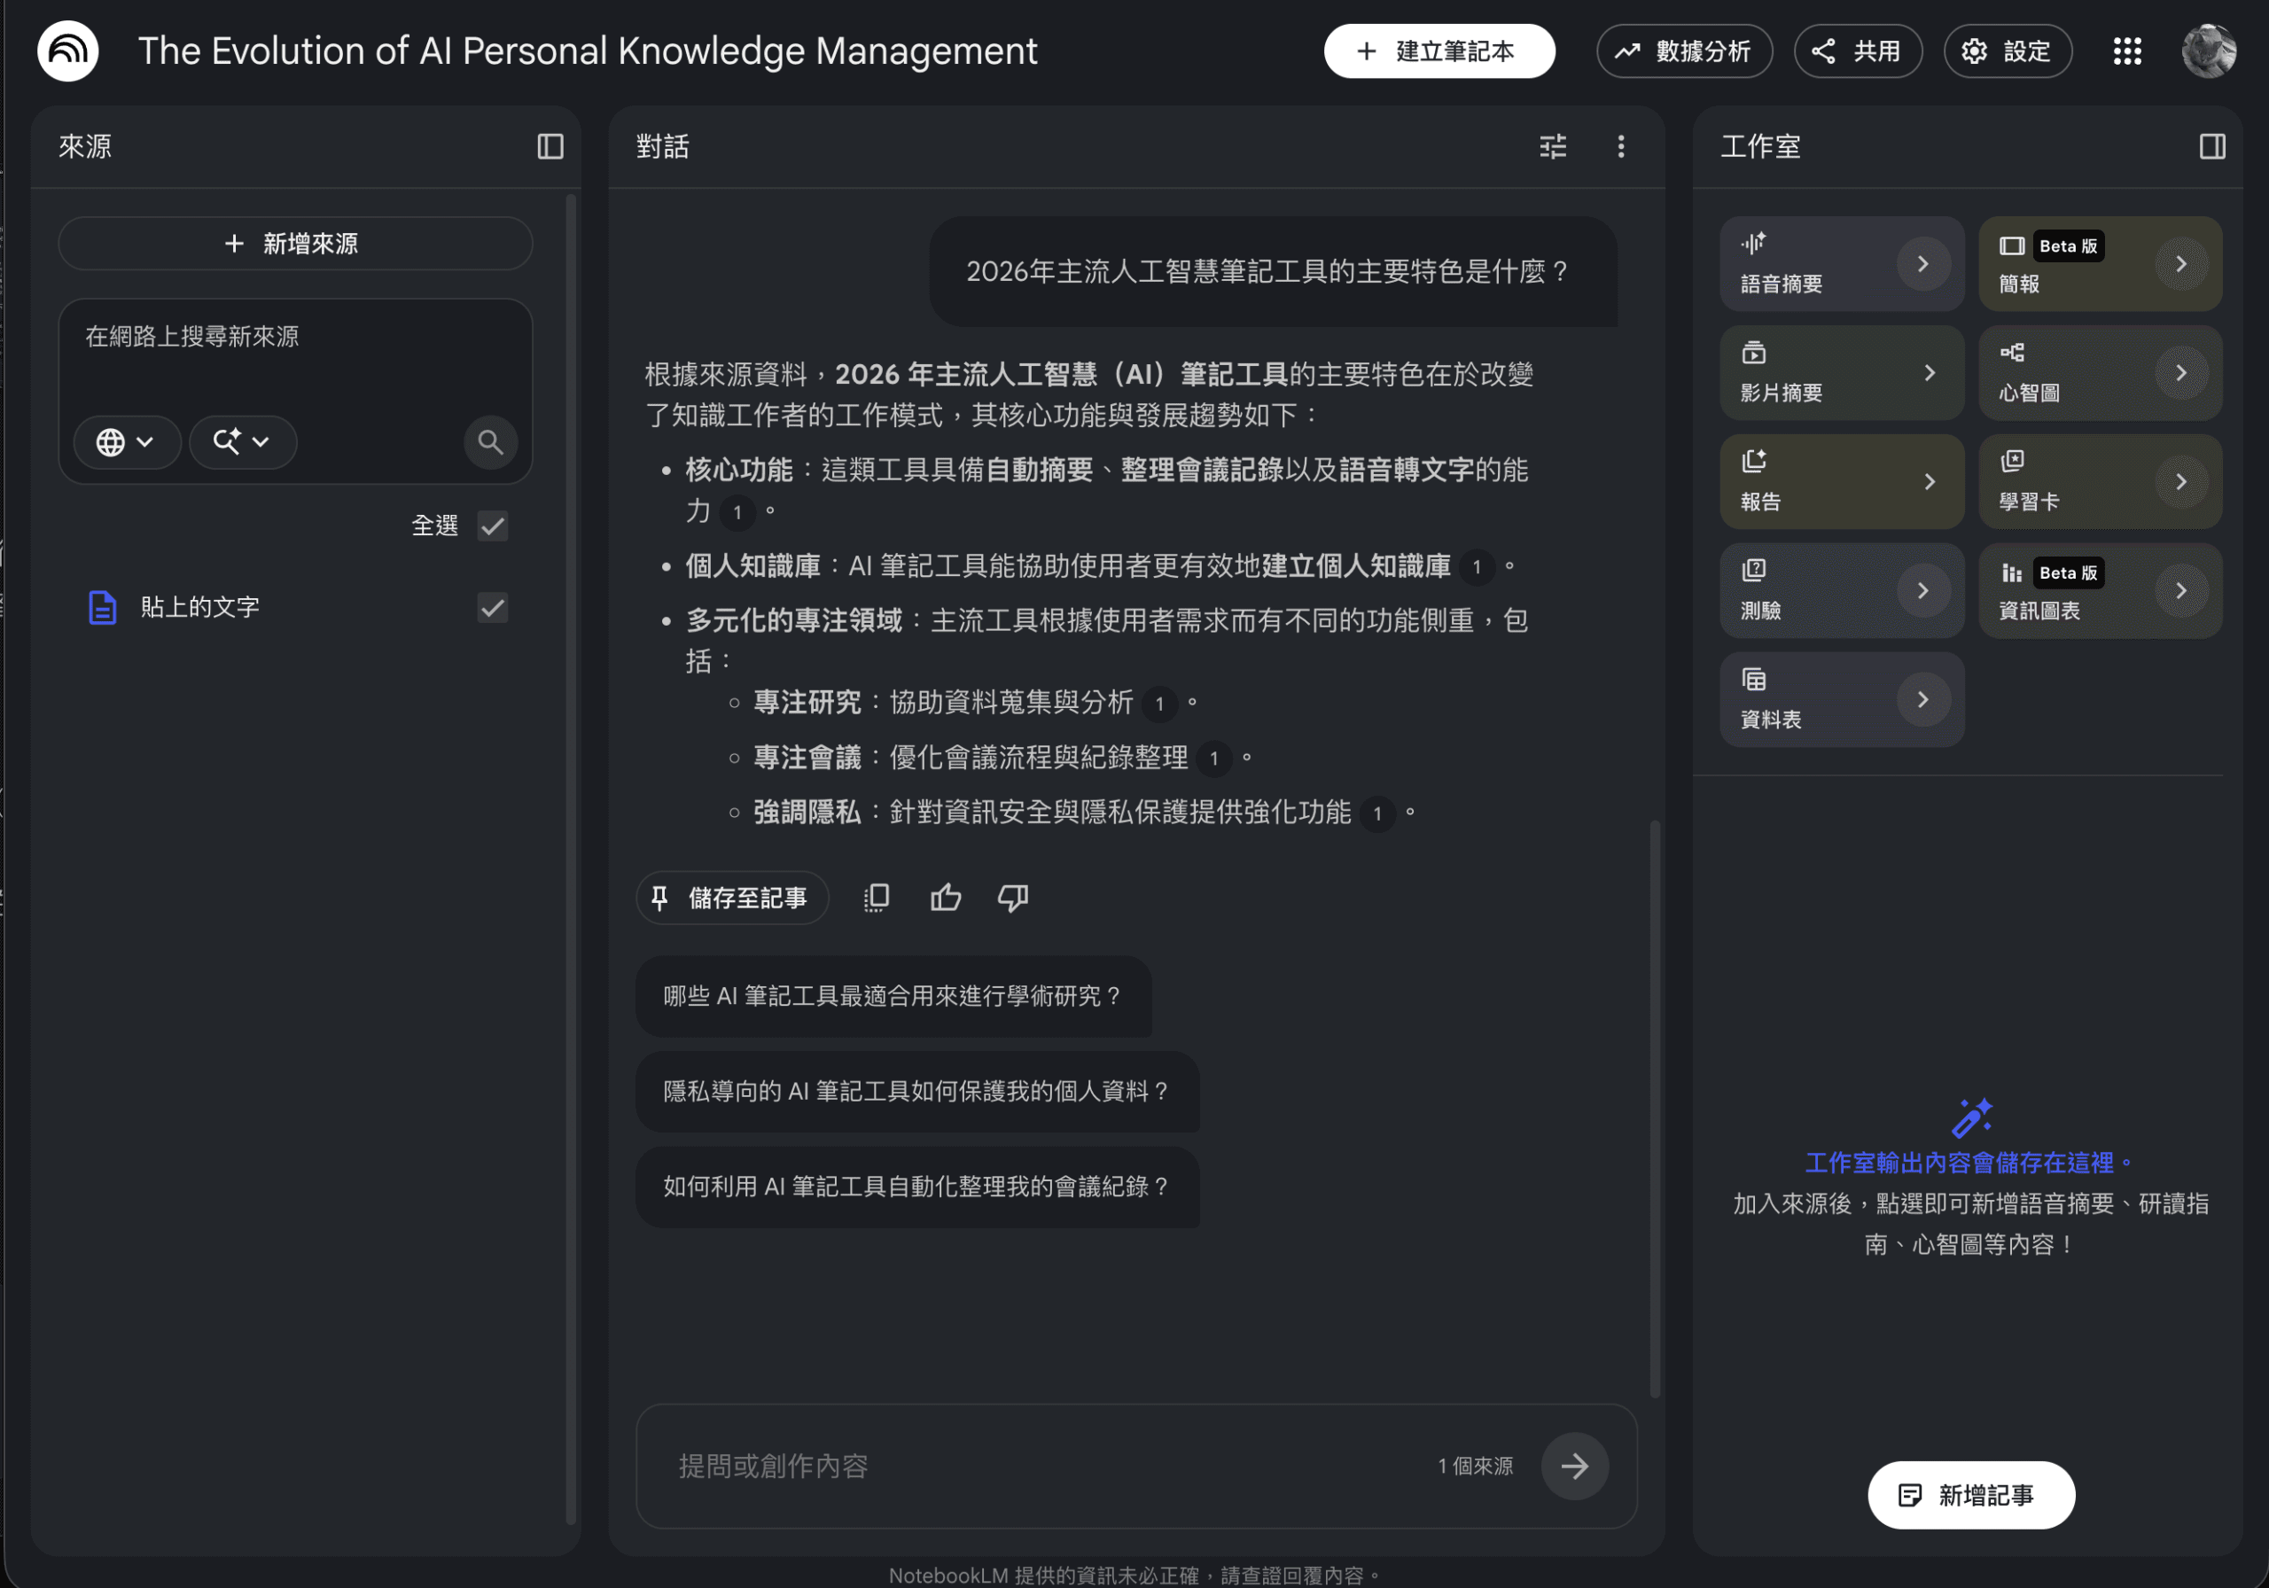Click the 影片摘要 video icon
The image size is (2269, 1588).
pyautogui.click(x=1753, y=353)
